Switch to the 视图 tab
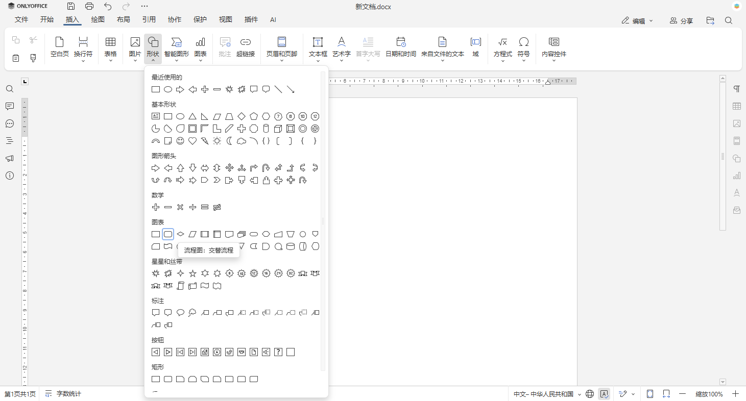746x401 pixels. [226, 20]
